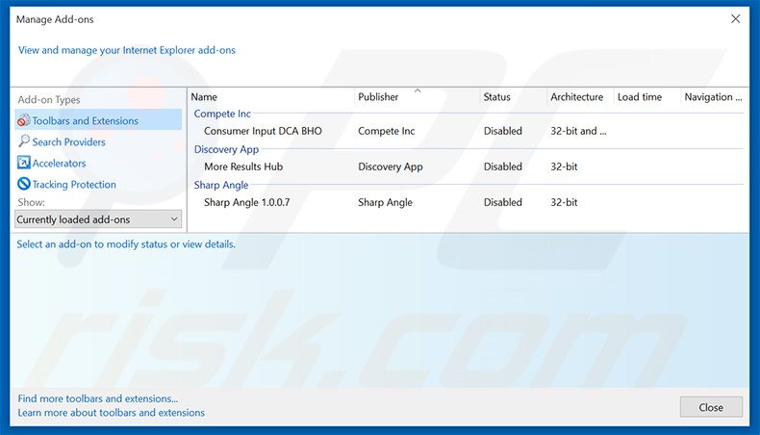The width and height of the screenshot is (760, 435).
Task: Click Select an add-on hint text
Action: click(126, 243)
